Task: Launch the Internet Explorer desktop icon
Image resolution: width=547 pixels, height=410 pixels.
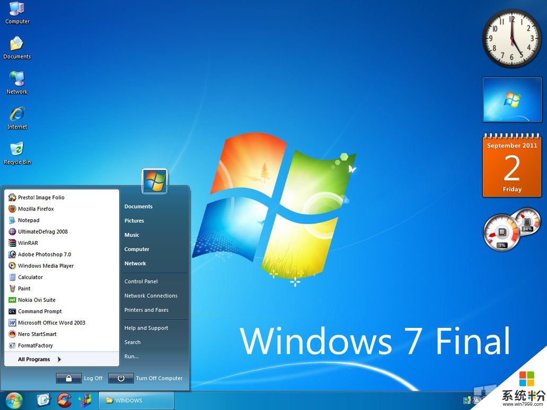Action: coord(17,118)
